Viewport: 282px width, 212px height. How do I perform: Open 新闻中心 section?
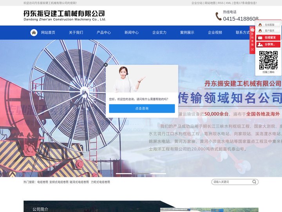(x=132, y=33)
